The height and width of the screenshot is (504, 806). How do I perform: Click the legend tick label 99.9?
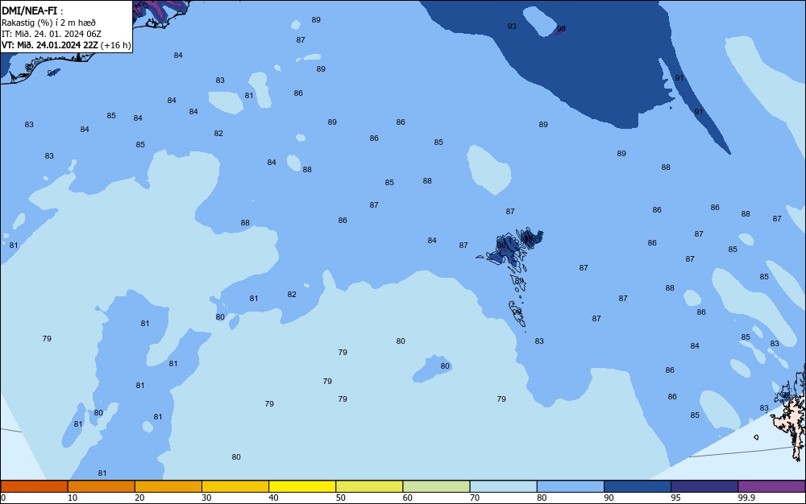coord(746,498)
